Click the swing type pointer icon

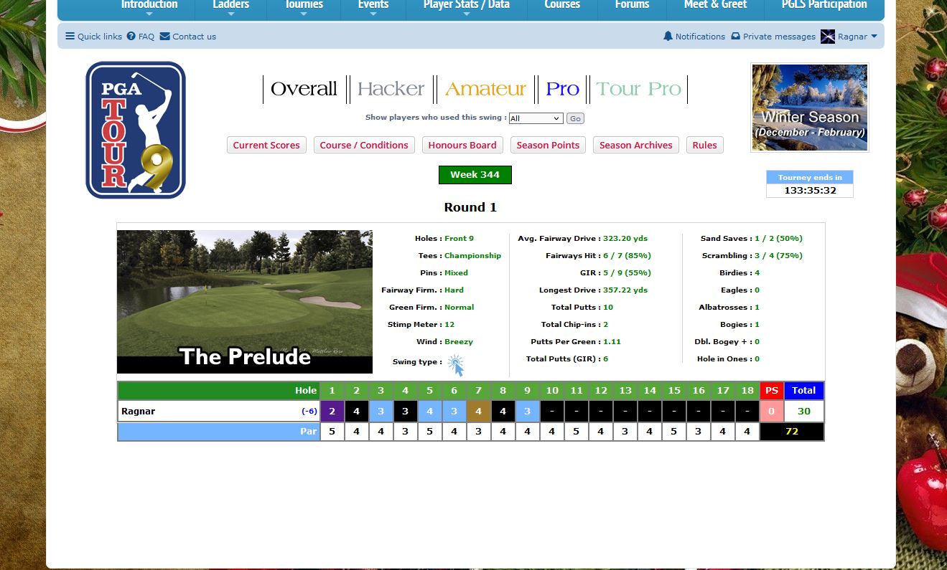pyautogui.click(x=456, y=365)
